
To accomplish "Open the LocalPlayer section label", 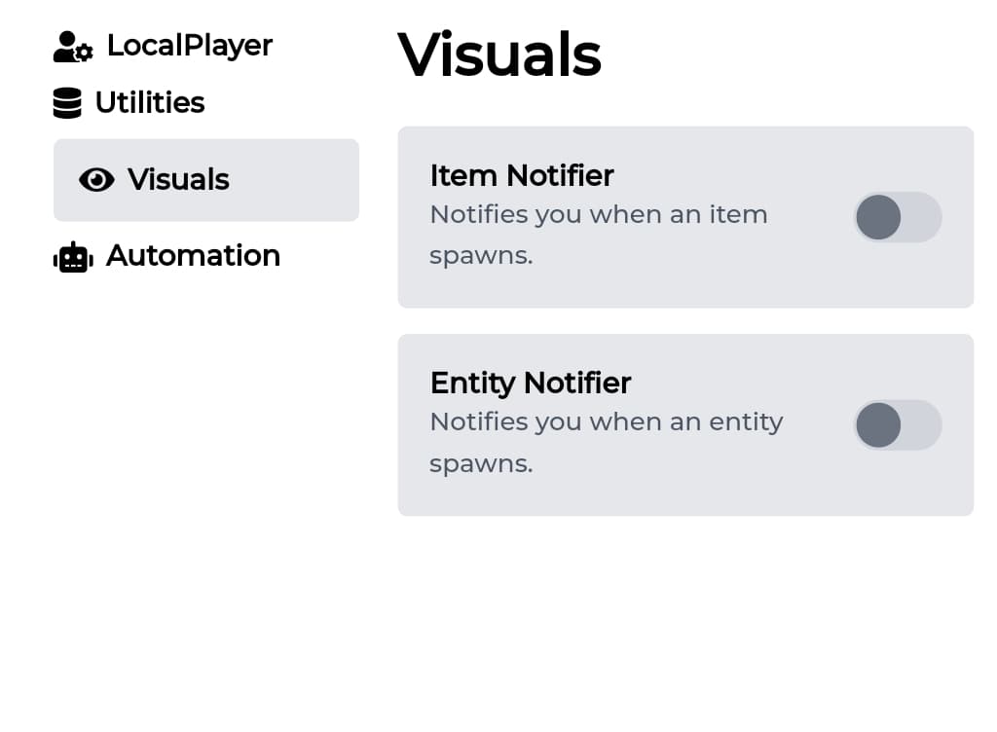I will tap(189, 46).
